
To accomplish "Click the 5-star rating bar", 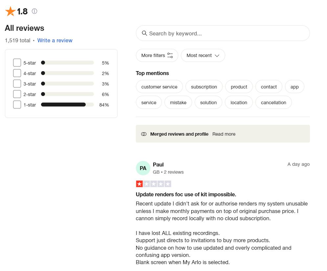I will coord(67,63).
